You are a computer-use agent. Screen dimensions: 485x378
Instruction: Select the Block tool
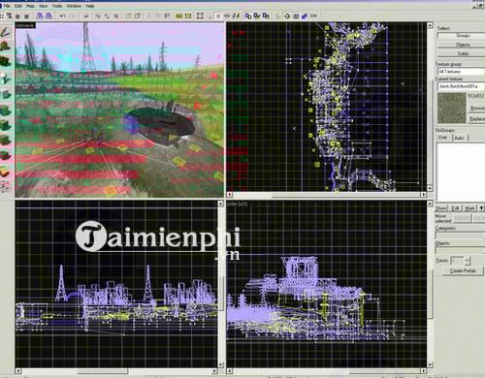(6, 94)
